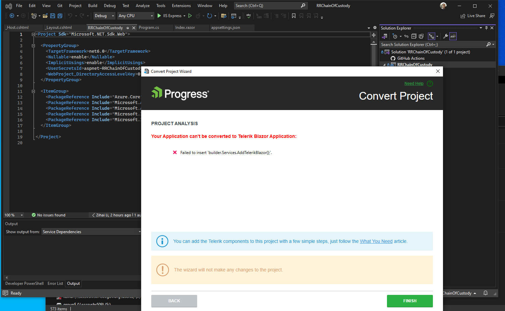Image resolution: width=505 pixels, height=311 pixels.
Task: Click Show All Files icon in Solution Explorer
Action: 421,36
